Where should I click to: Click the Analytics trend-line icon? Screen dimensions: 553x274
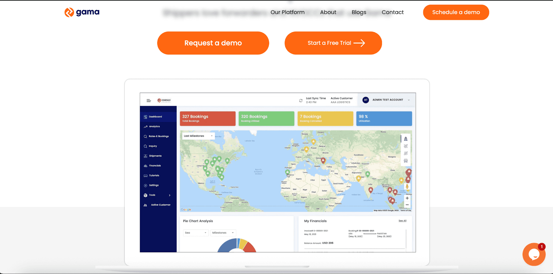(x=146, y=127)
